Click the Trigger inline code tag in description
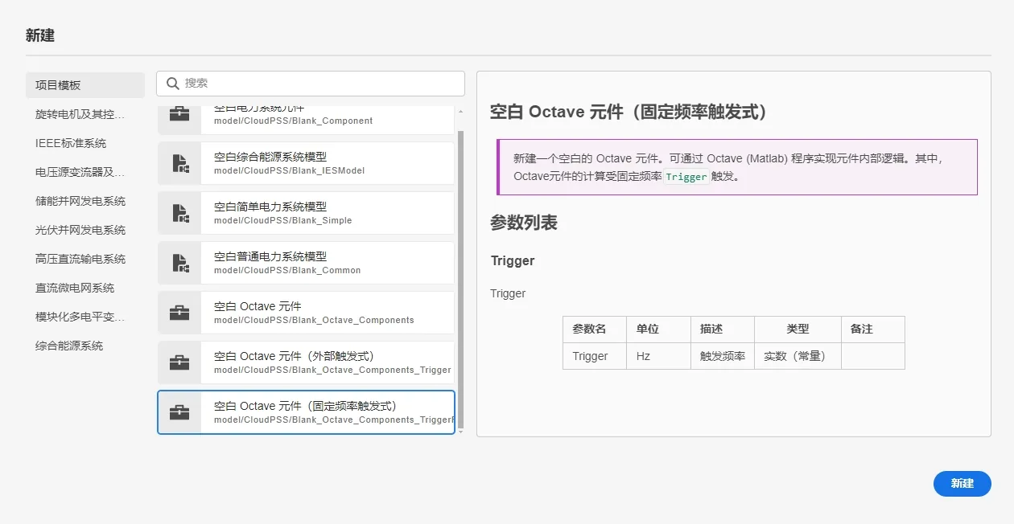This screenshot has width=1014, height=524. pos(686,177)
